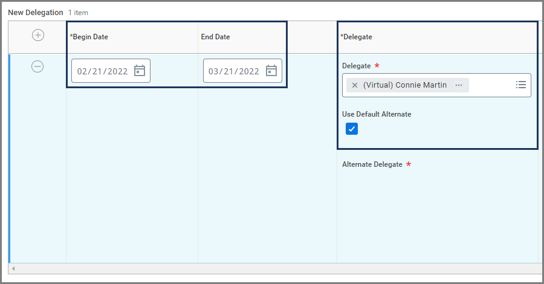
Task: Click the *Delegate column header
Action: coord(357,37)
